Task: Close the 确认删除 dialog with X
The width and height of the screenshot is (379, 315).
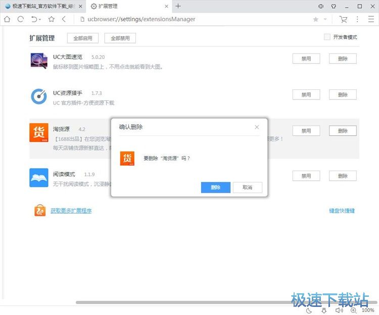Action: 257,127
